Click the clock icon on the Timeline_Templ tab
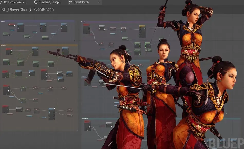Image resolution: width=244 pixels, height=149 pixels. pos(36,2)
